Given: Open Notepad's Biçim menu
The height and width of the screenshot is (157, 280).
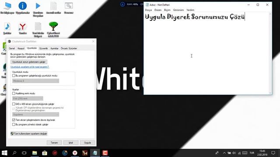Looking at the screenshot, I should [167, 10].
